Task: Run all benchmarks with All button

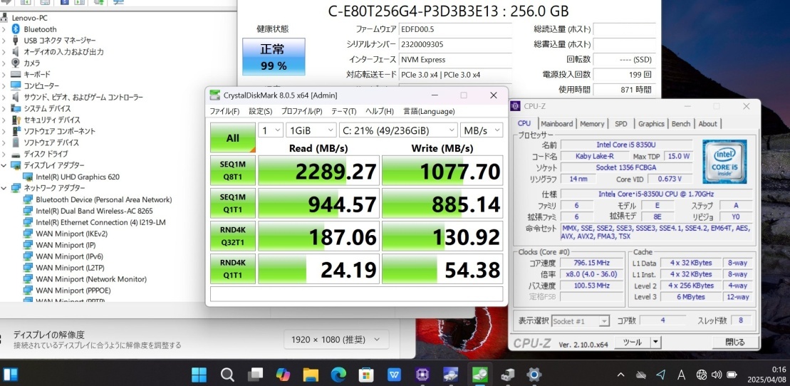Action: point(233,137)
